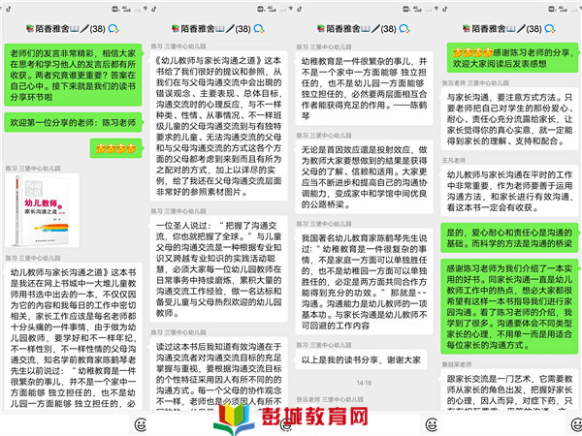Tap the speech-bubble icon beside the header above '老师们的发言非常精彩'

click(113, 28)
